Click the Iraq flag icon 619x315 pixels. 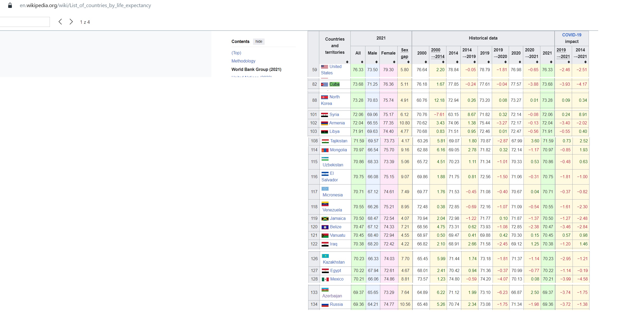click(325, 244)
